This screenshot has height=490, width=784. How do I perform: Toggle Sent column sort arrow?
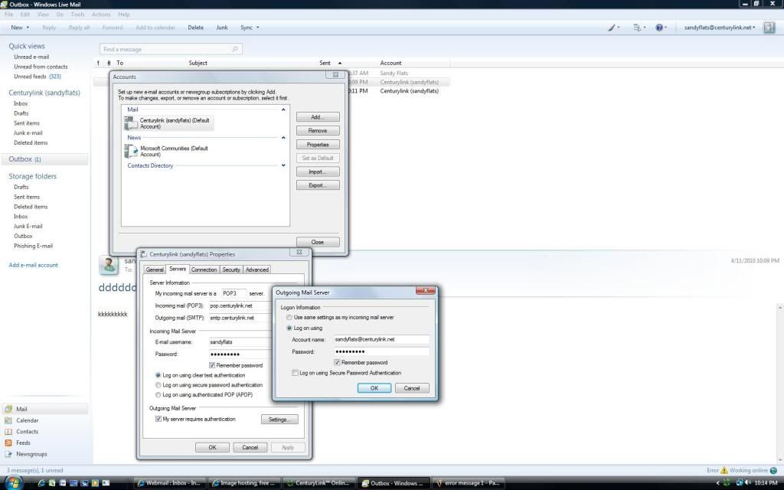pos(340,63)
